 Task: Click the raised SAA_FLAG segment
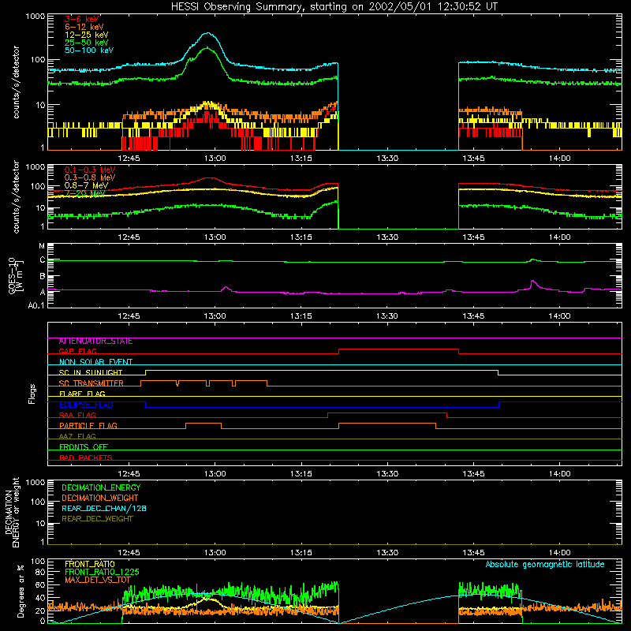click(x=387, y=413)
